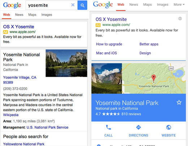Open the Wikipedia source link
188x146 pixels.
11,115
